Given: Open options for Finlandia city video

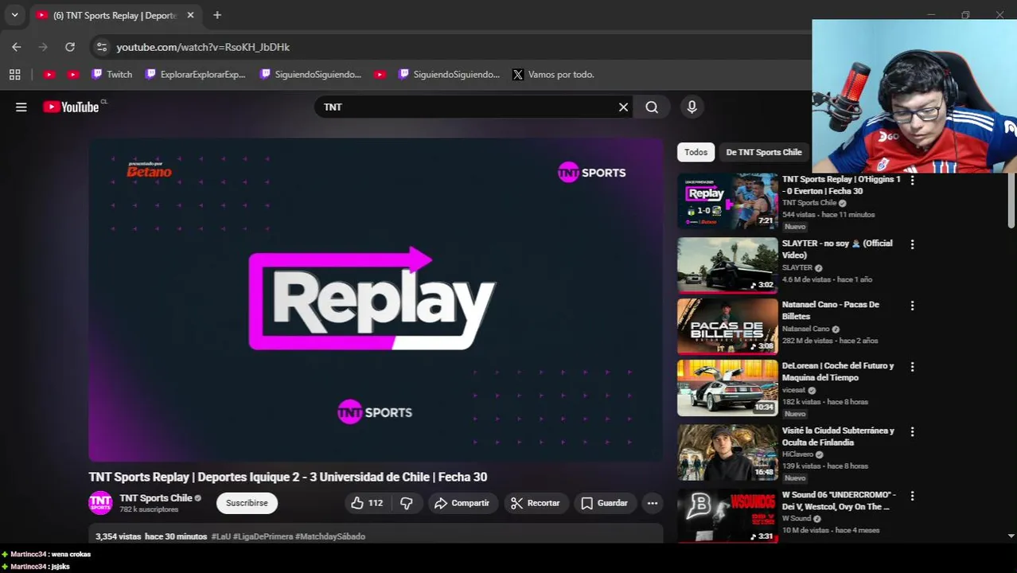Looking at the screenshot, I should 912,431.
